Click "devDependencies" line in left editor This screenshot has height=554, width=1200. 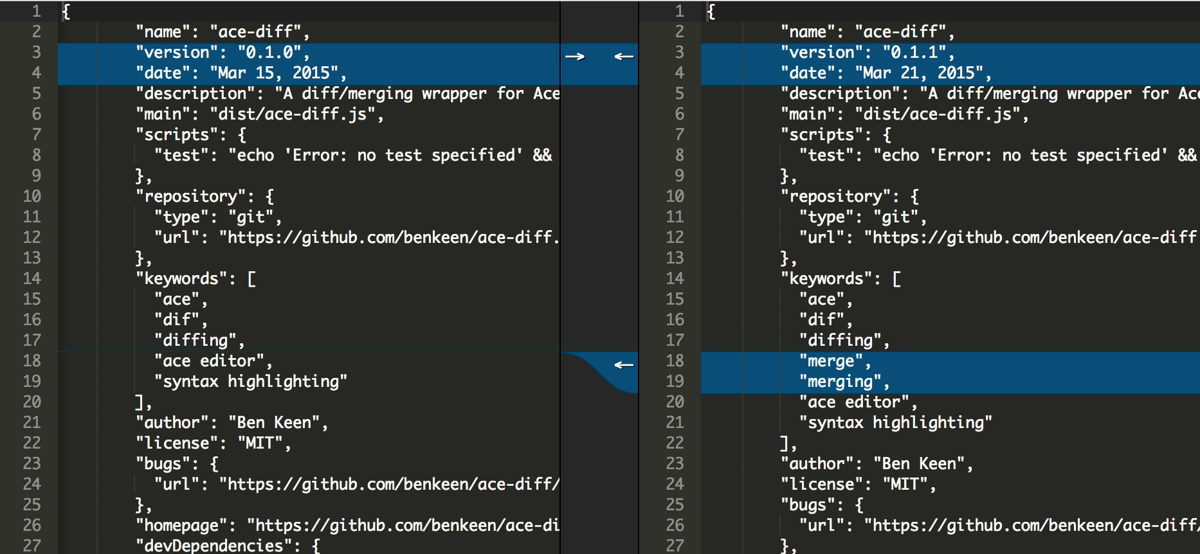click(228, 546)
